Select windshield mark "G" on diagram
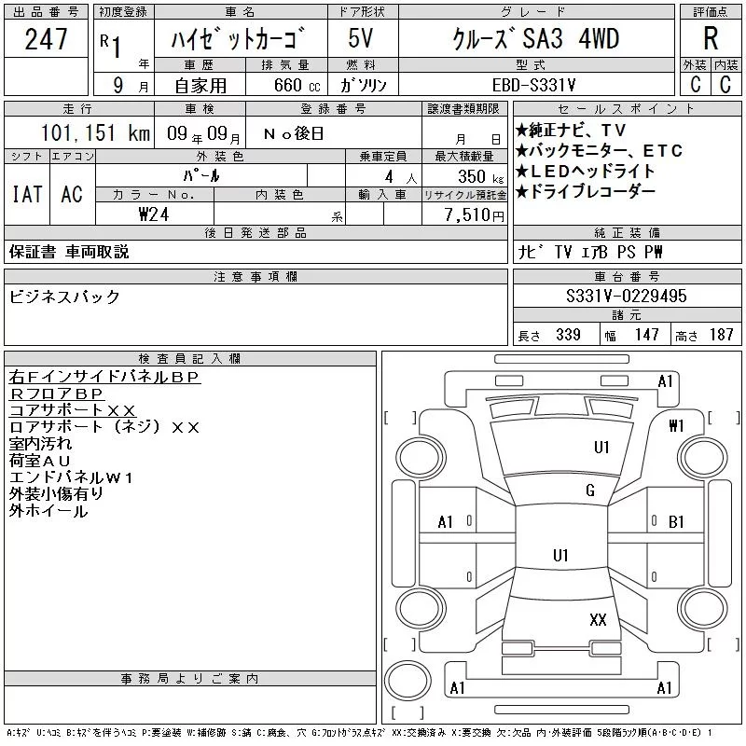 [x=590, y=490]
